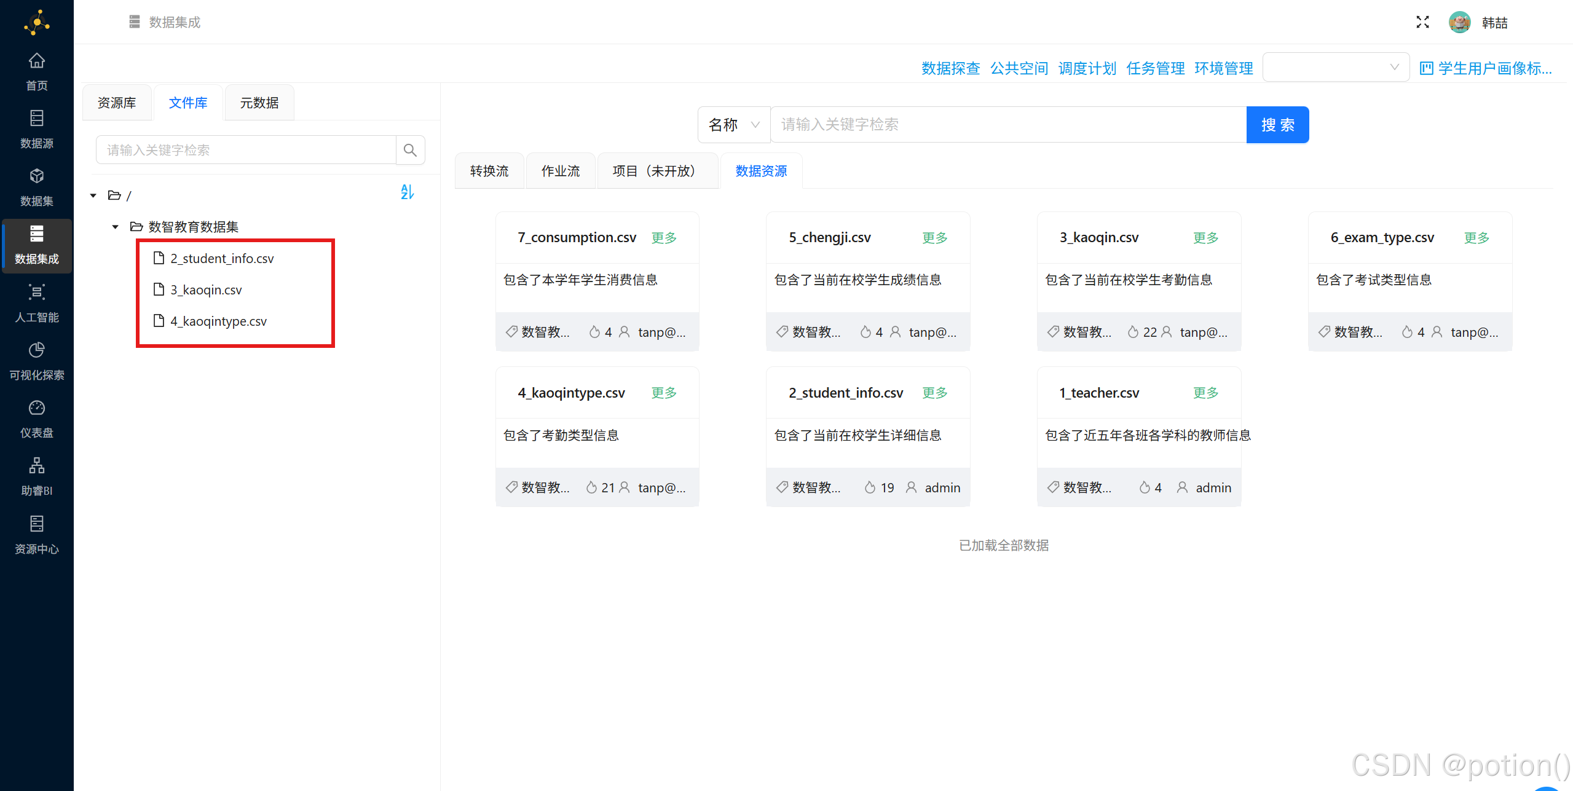Open the 可视化探索 pie chart icon
Image resolution: width=1573 pixels, height=791 pixels.
[37, 350]
